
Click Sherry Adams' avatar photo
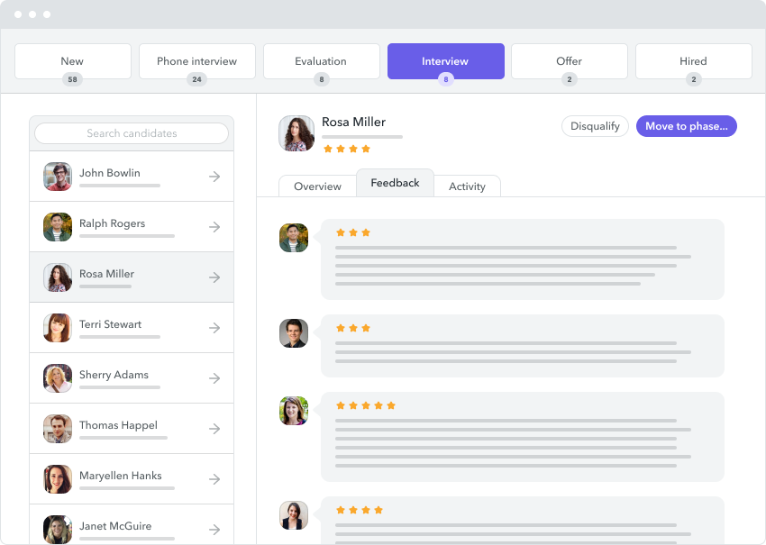(x=58, y=378)
